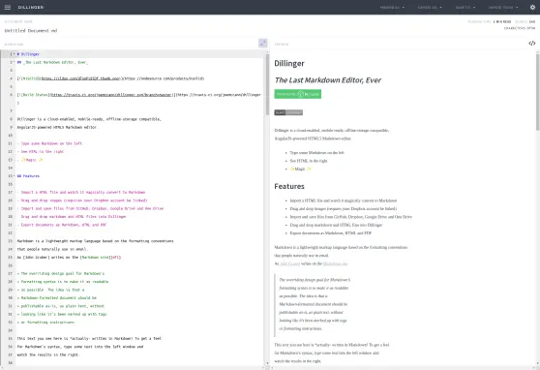Open the Import From dropdown

point(503,7)
